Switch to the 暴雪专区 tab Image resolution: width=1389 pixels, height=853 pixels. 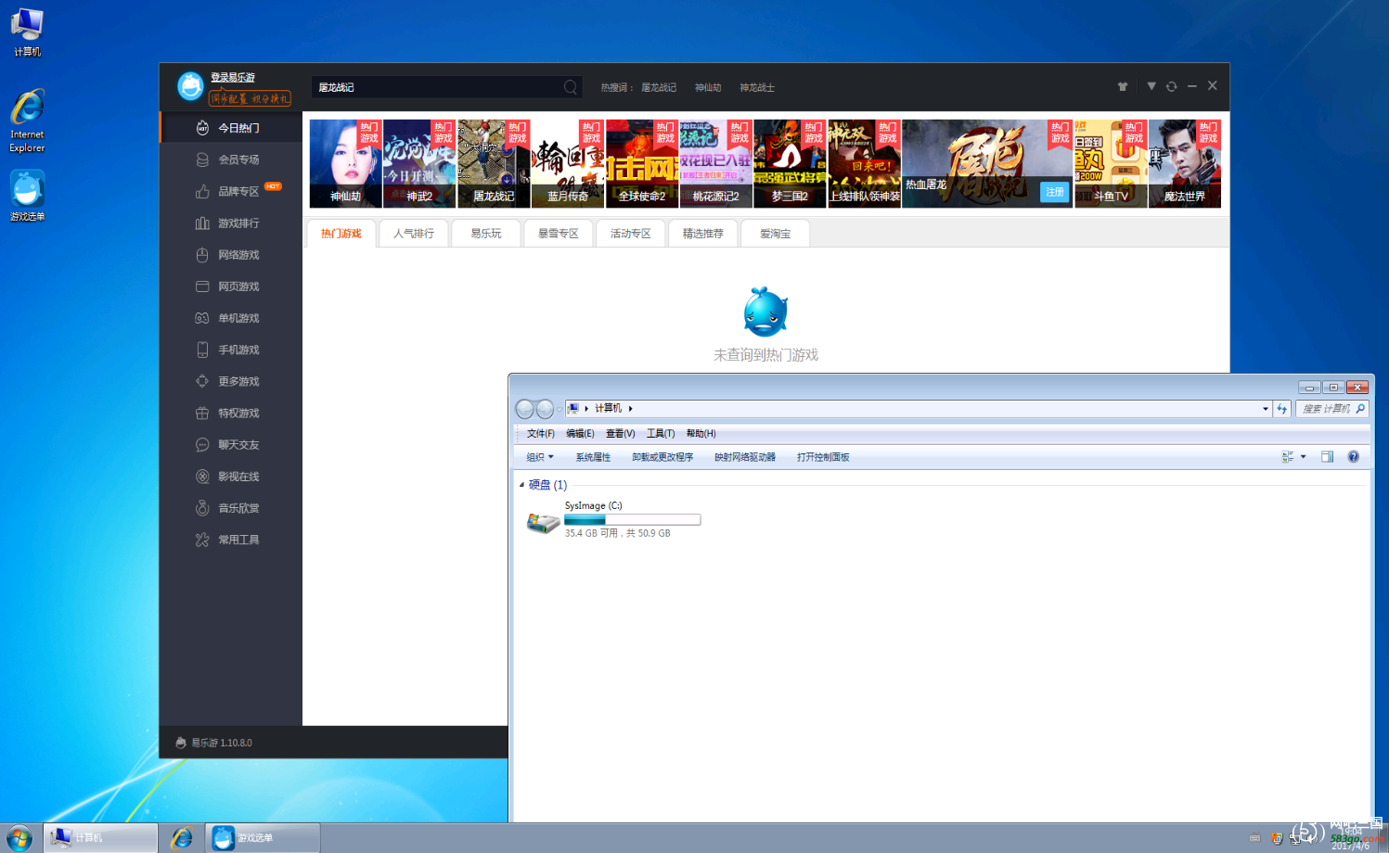pyautogui.click(x=559, y=234)
